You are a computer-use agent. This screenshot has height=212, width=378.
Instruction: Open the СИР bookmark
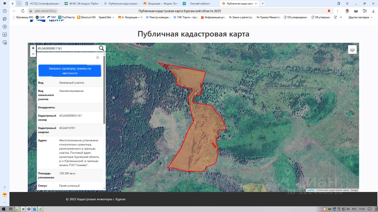pos(40,17)
